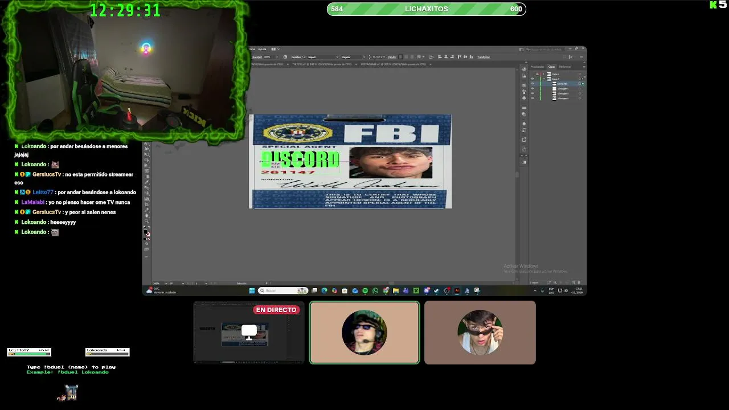Hide the Capa 8 layer with its eye icon
The width and height of the screenshot is (729, 410).
pos(533,79)
